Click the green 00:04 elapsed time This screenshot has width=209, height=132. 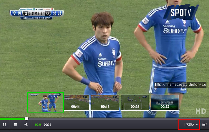pos(39,125)
